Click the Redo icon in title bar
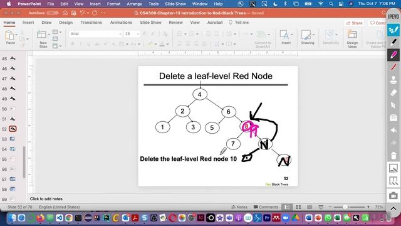The width and height of the screenshot is (401, 226). pyautogui.click(x=95, y=13)
